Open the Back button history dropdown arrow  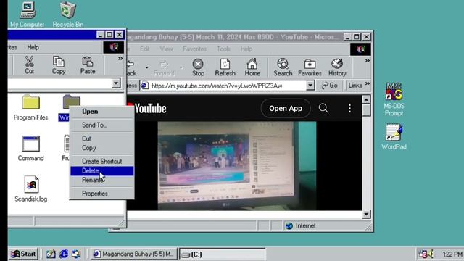coord(146,67)
